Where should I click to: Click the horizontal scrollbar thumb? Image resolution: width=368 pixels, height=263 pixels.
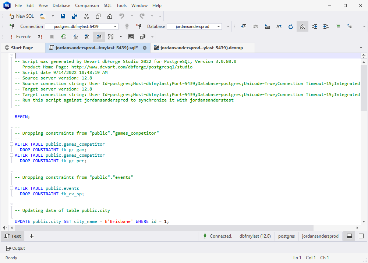[164, 228]
